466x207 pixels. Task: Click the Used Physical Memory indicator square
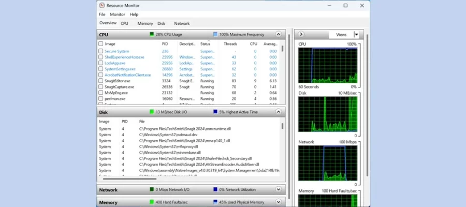pyautogui.click(x=215, y=202)
